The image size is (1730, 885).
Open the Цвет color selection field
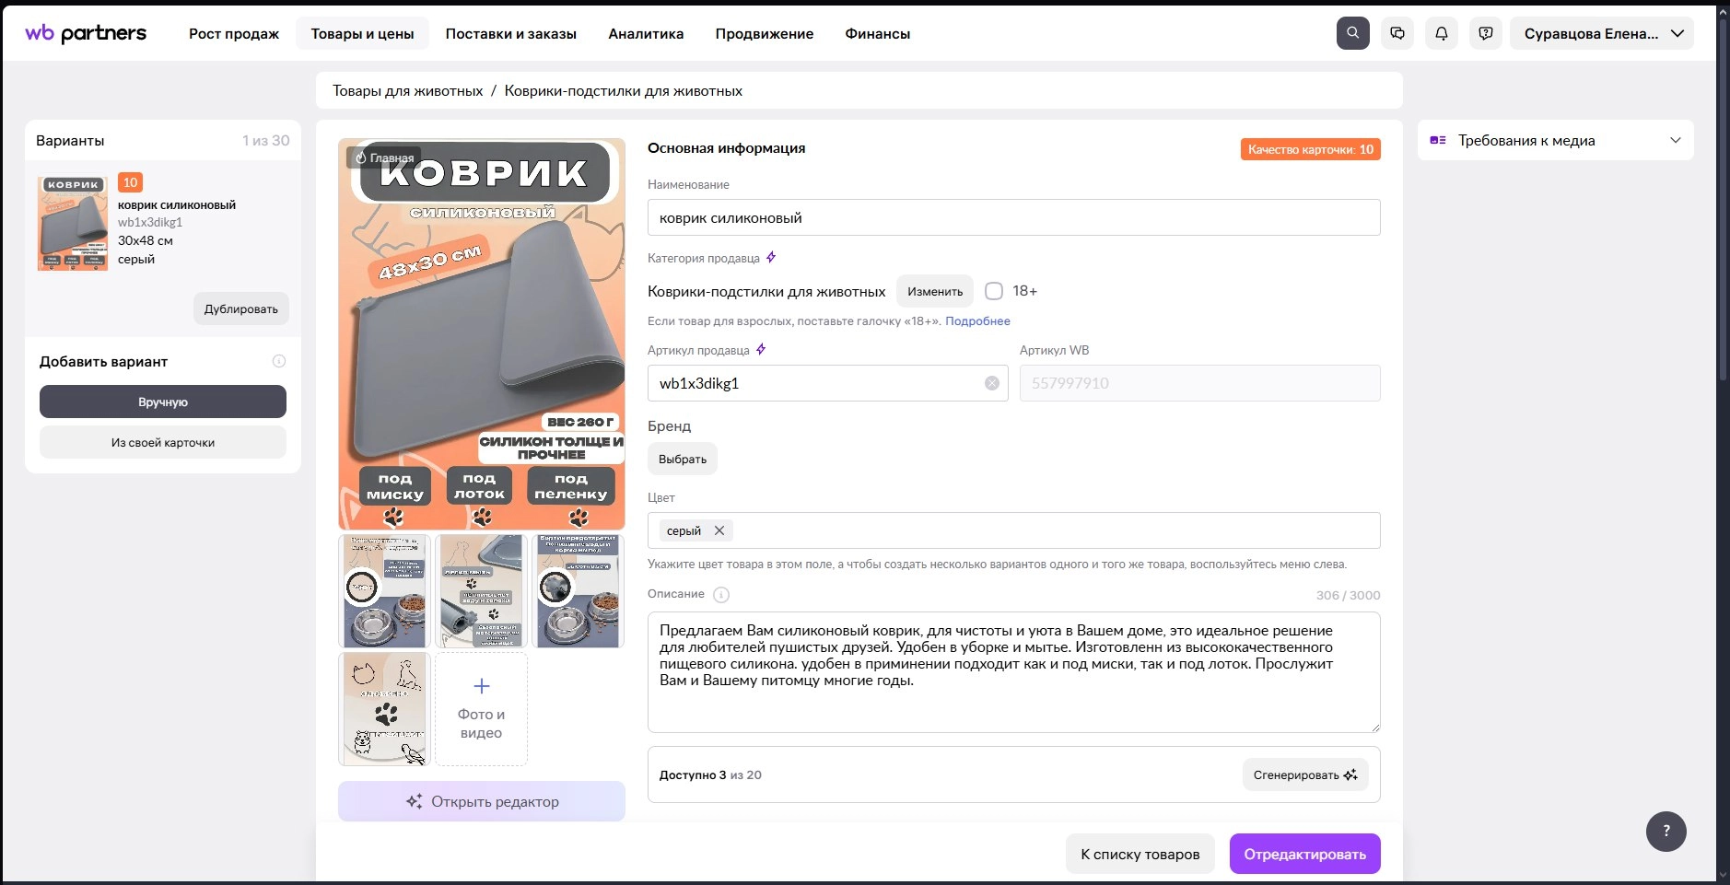pos(1050,530)
